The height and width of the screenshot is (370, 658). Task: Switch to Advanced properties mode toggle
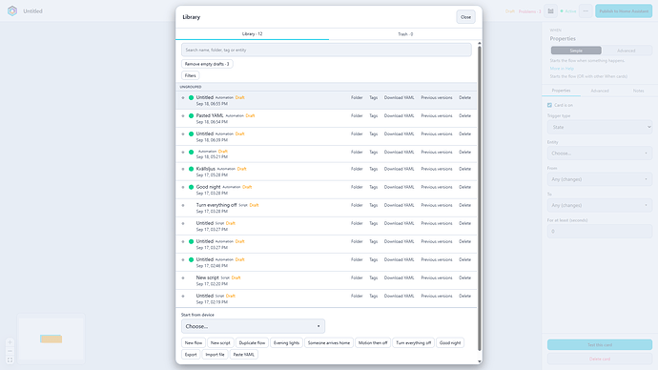627,51
